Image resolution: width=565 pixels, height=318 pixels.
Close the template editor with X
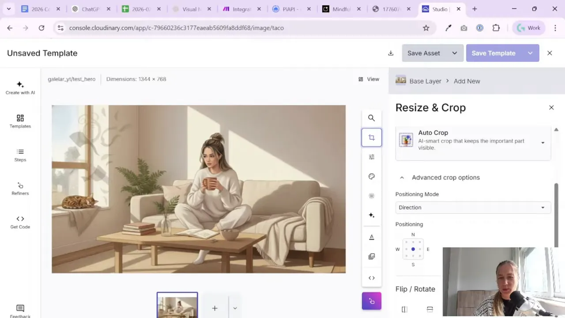pos(550,53)
